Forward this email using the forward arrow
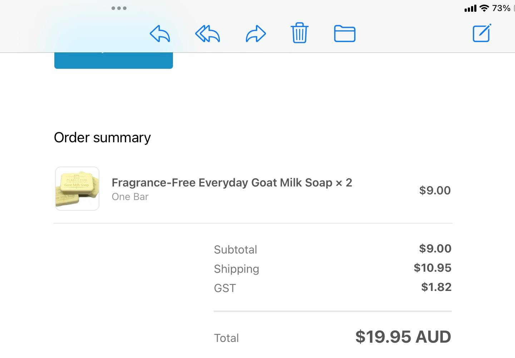This screenshot has width=515, height=358. 256,34
